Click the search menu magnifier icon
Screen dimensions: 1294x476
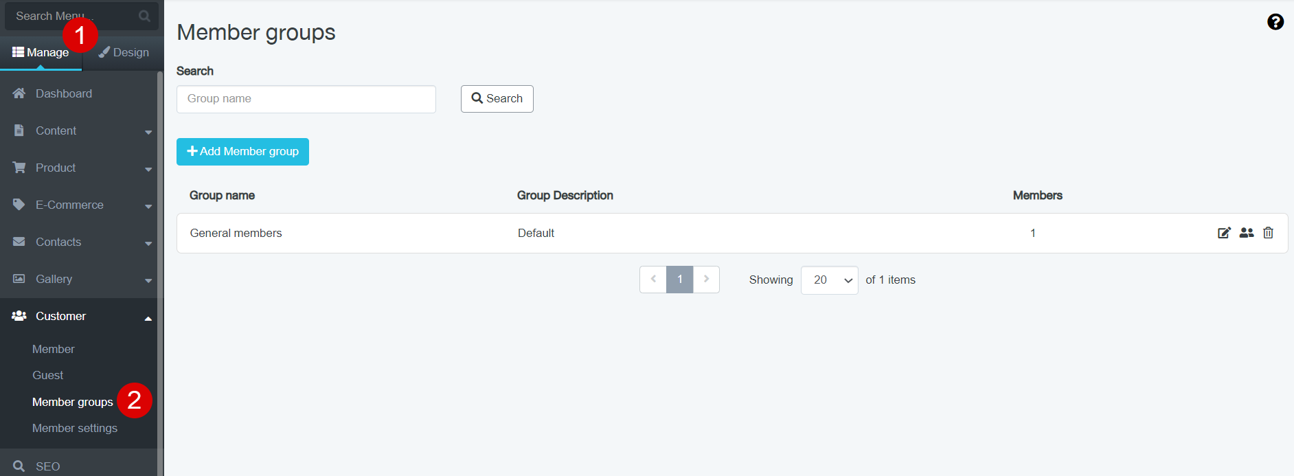[x=144, y=16]
